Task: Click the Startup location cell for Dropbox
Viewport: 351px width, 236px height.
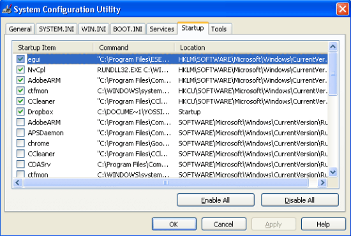Action: (x=190, y=112)
